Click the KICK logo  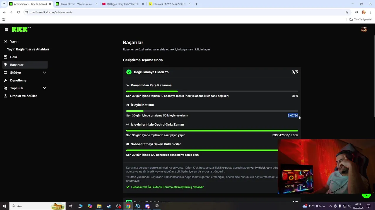click(x=21, y=29)
